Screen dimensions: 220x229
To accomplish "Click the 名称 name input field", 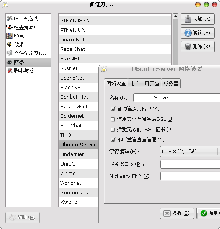I will (177, 97).
